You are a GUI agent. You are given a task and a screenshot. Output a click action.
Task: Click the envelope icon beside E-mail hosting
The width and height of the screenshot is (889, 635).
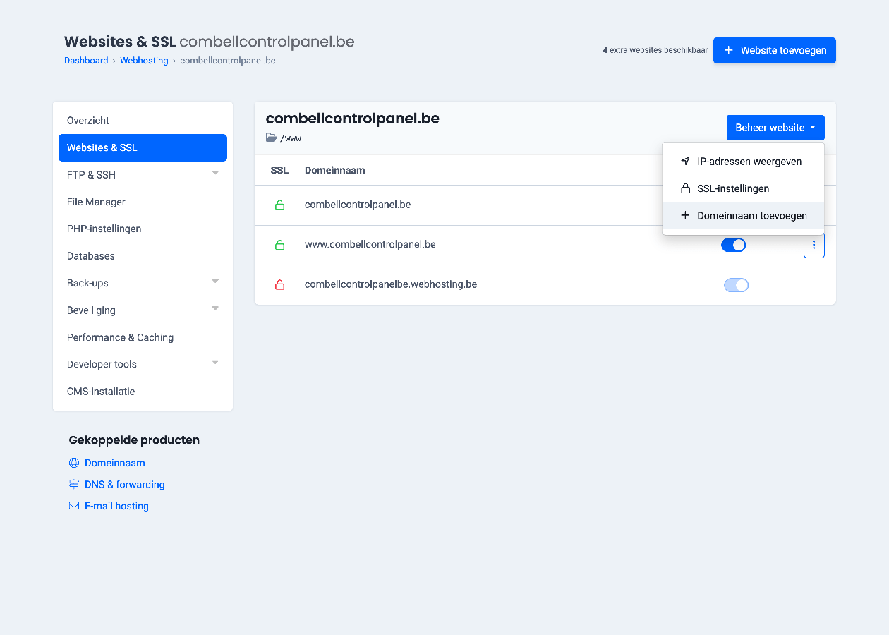click(74, 506)
